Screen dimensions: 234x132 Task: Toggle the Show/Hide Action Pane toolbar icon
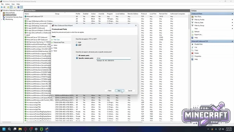21,7
